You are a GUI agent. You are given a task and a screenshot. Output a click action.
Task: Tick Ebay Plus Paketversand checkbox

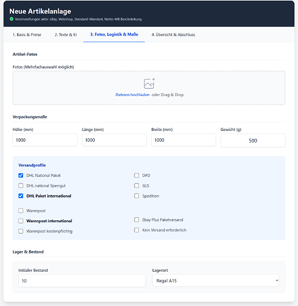136,220
